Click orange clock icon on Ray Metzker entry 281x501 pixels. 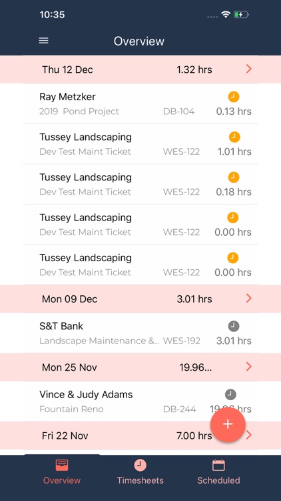pos(234,96)
